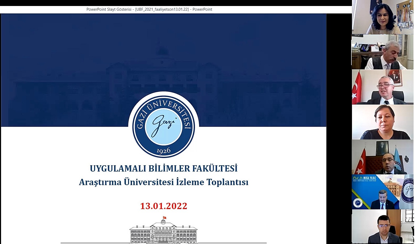Click the Gazi signature in logo center
This screenshot has height=244, width=417.
[163, 123]
